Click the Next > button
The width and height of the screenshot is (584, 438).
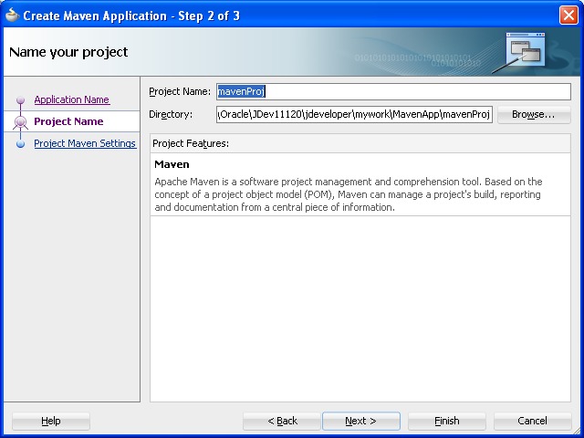pos(361,421)
